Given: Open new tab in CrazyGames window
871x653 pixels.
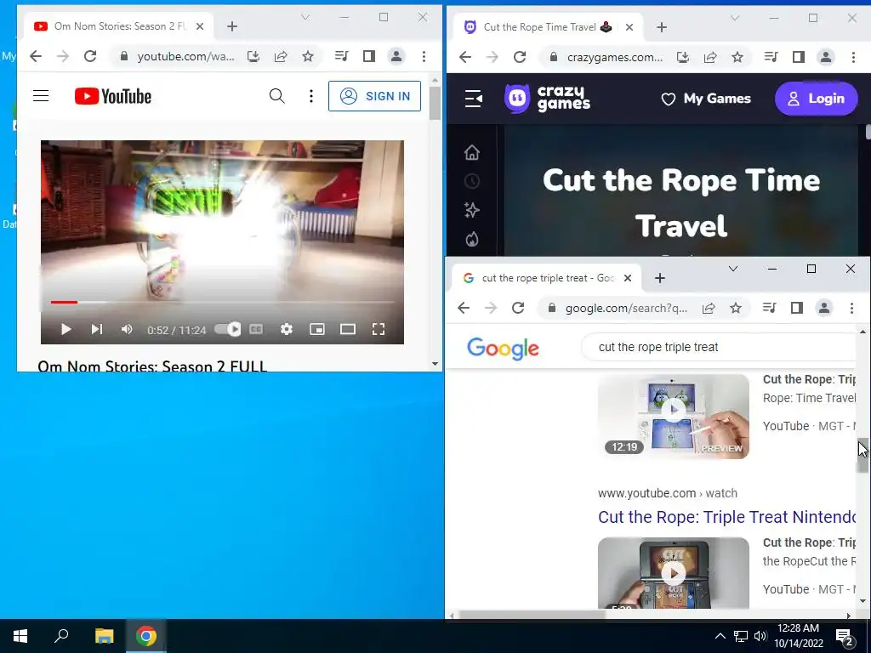Looking at the screenshot, I should pyautogui.click(x=662, y=27).
